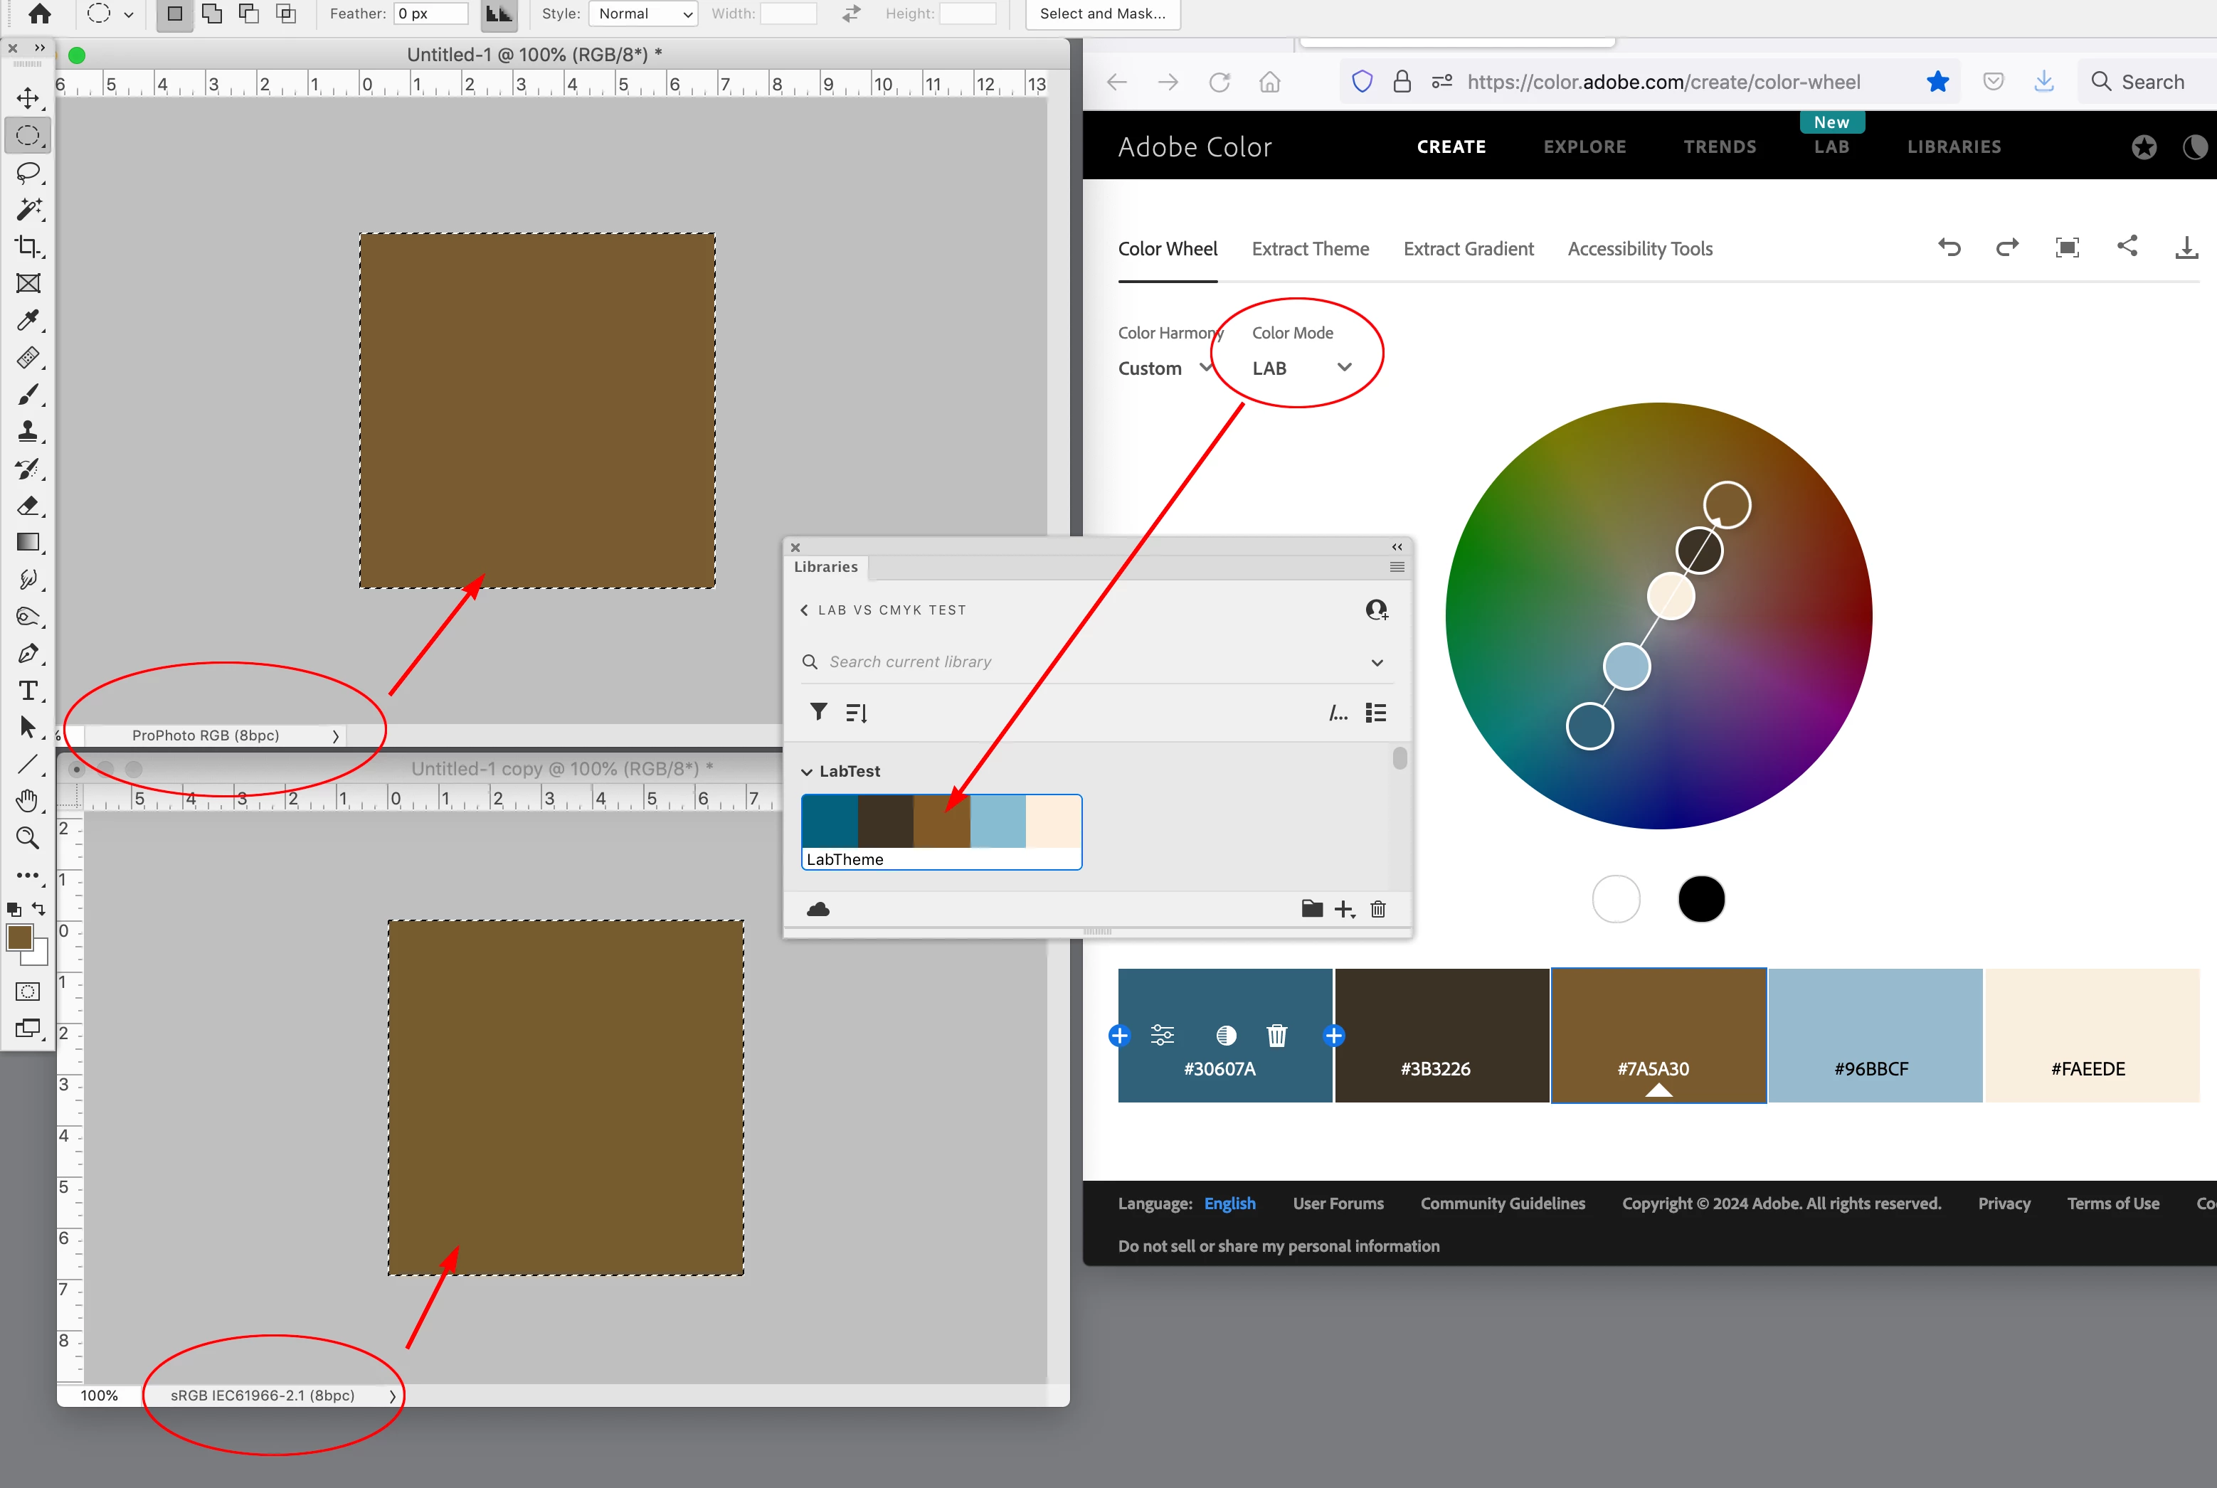This screenshot has height=1488, width=2217.
Task: Select the Type tool
Action: (x=28, y=691)
